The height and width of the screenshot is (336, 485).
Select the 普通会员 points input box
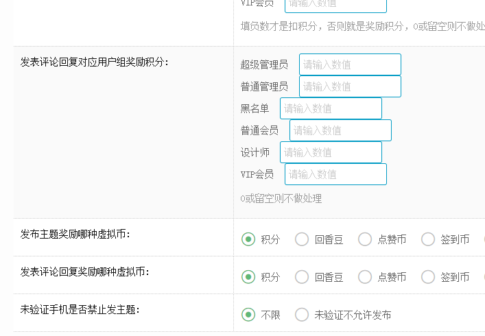pyautogui.click(x=340, y=130)
